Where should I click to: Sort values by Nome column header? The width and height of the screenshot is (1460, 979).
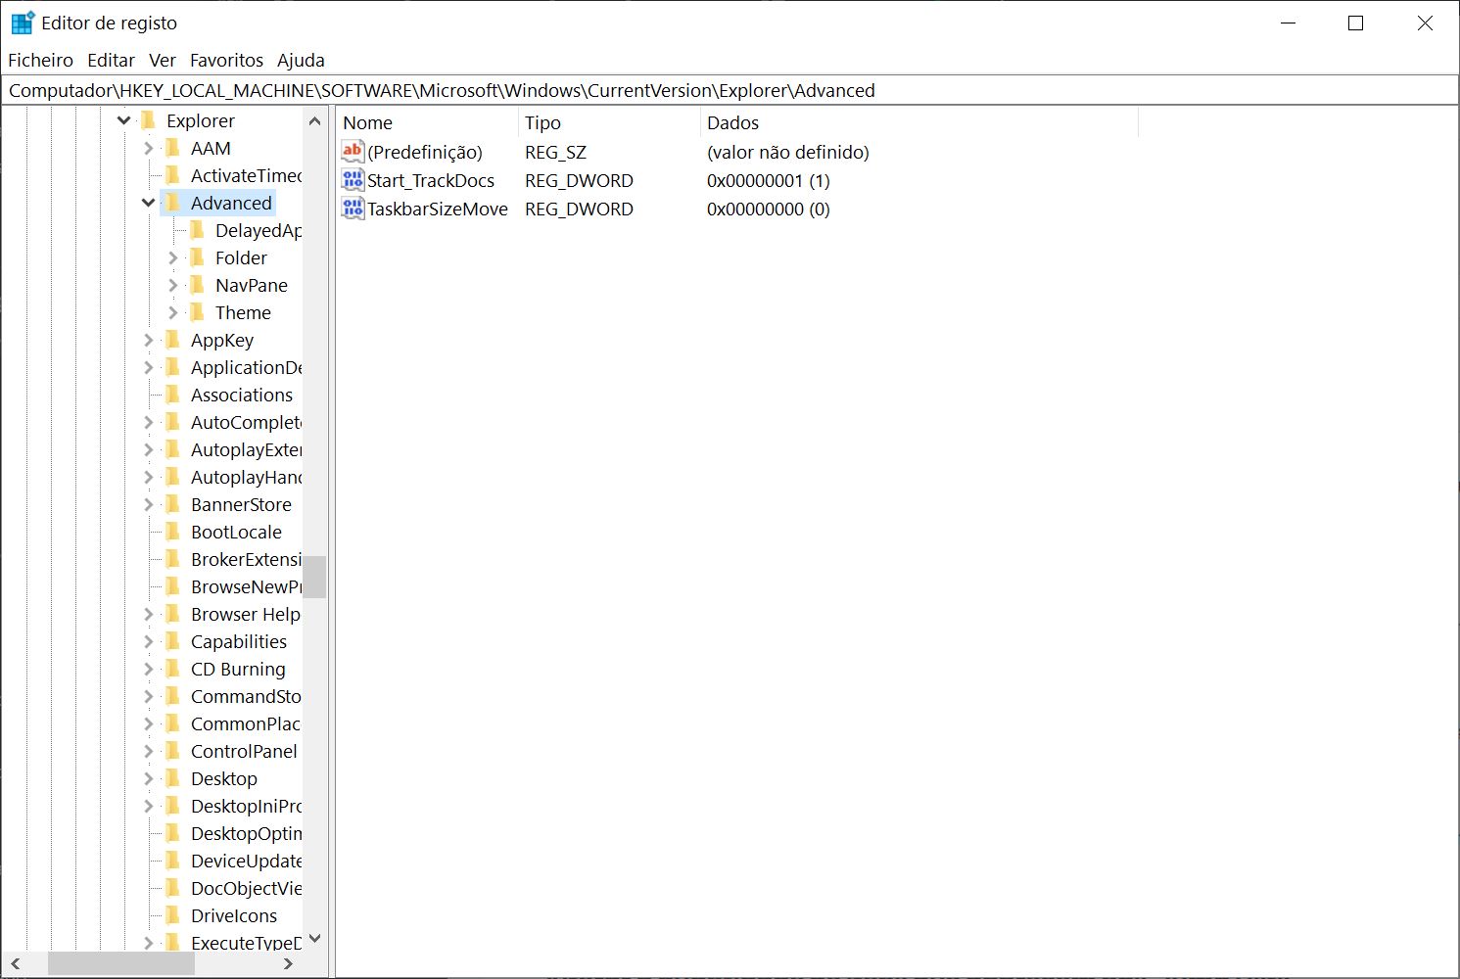427,122
